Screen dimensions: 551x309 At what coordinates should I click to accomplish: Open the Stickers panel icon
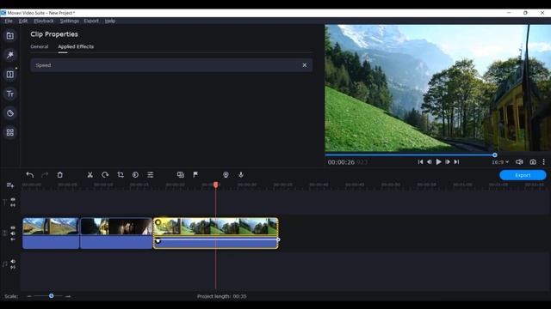[x=10, y=113]
